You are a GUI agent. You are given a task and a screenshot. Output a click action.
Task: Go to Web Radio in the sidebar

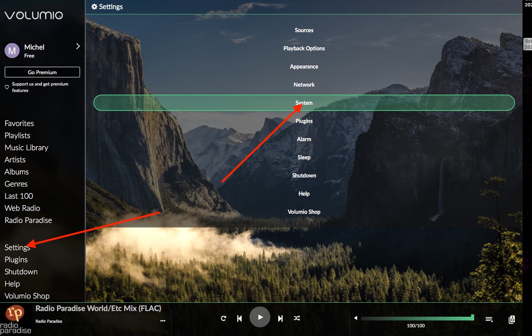tap(22, 208)
